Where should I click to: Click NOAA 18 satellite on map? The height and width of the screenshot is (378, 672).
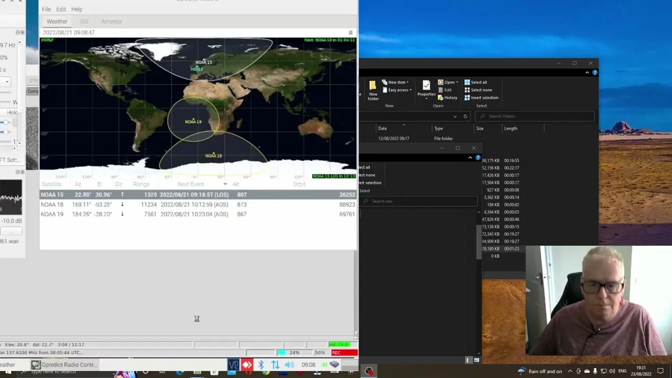coord(213,155)
